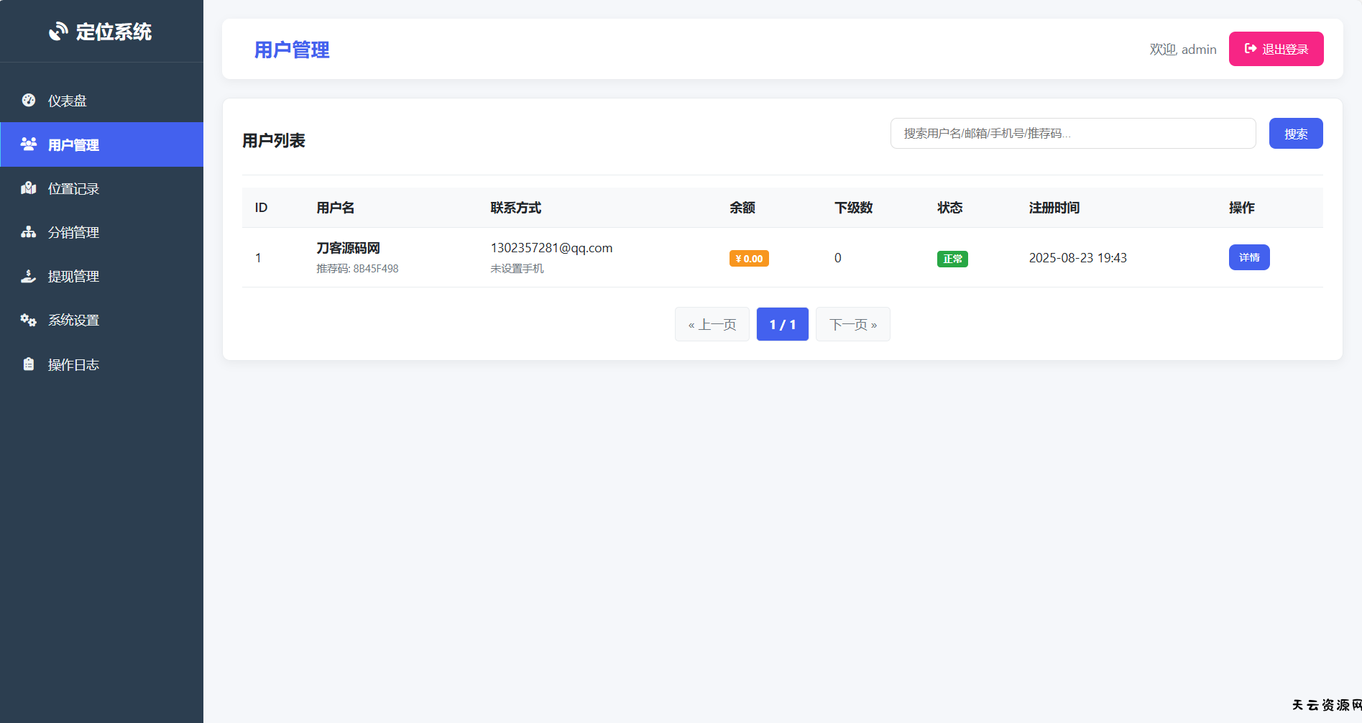
Task: Open 分销管理 in the sidebar
Action: (x=73, y=233)
